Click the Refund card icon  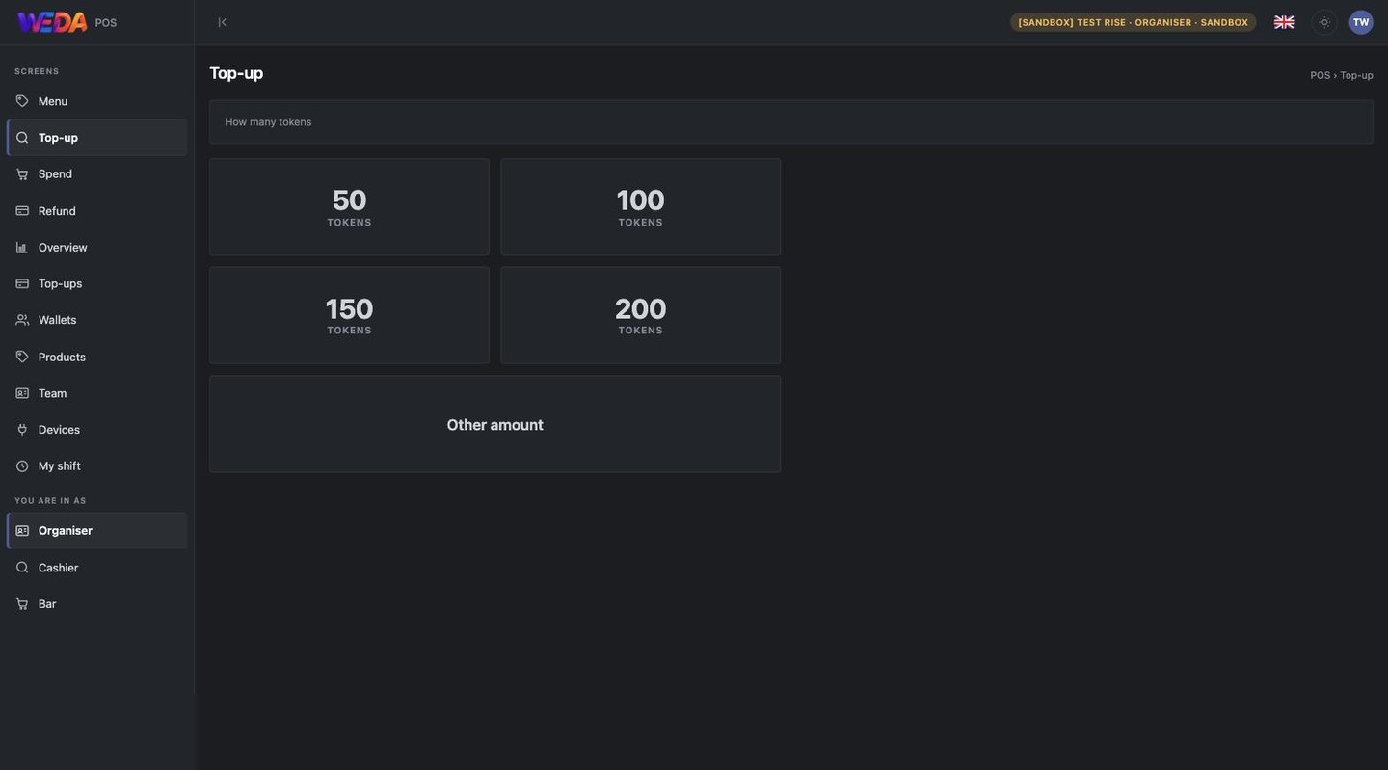pos(22,211)
